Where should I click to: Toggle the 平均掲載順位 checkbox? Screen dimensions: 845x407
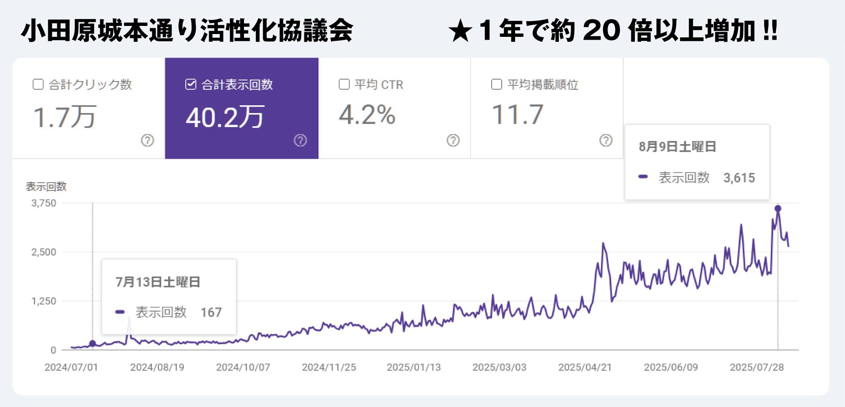coord(496,84)
